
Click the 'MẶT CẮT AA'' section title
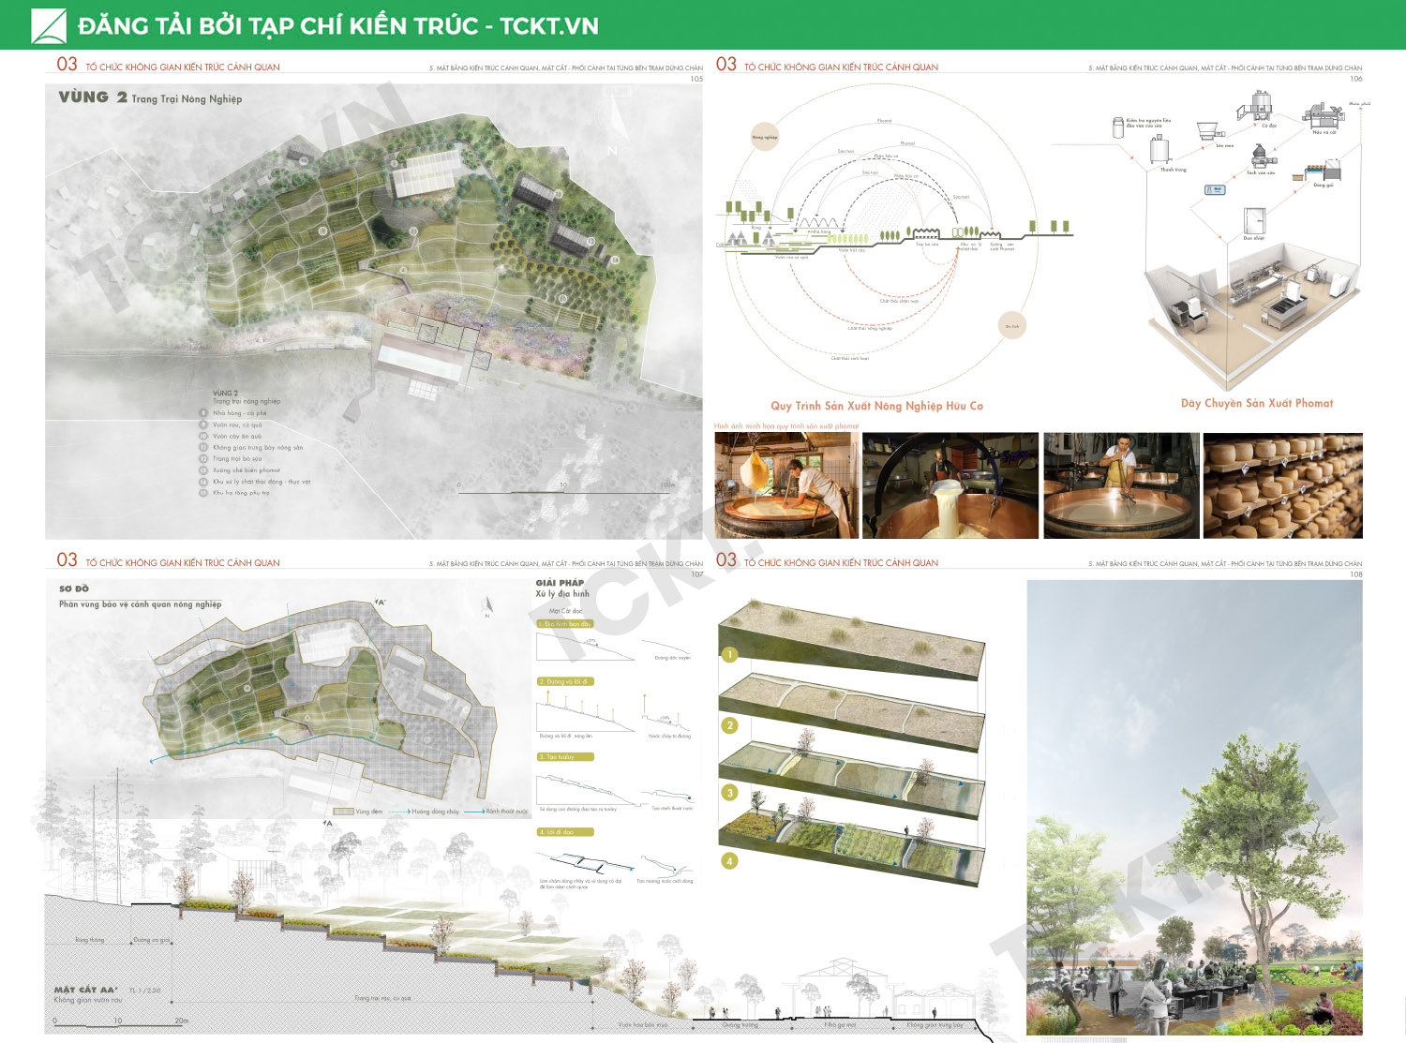coord(86,990)
